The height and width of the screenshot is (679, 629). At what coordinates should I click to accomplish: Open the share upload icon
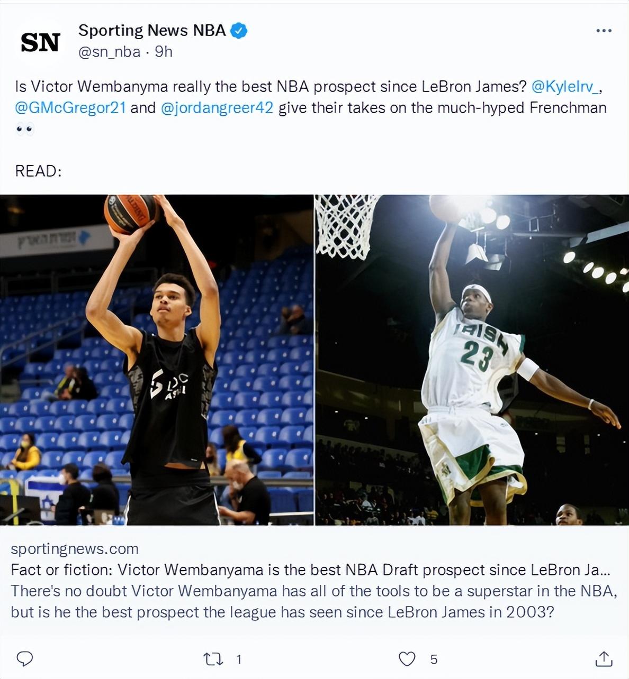(x=604, y=658)
